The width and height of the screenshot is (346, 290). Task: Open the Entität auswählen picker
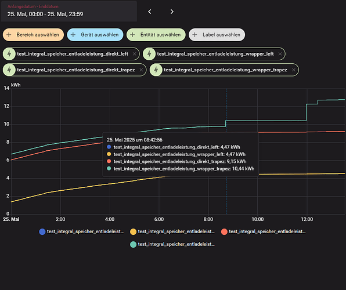tap(156, 35)
